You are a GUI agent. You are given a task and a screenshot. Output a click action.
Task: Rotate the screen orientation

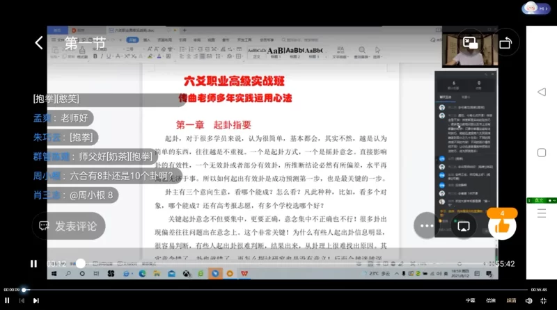click(505, 43)
